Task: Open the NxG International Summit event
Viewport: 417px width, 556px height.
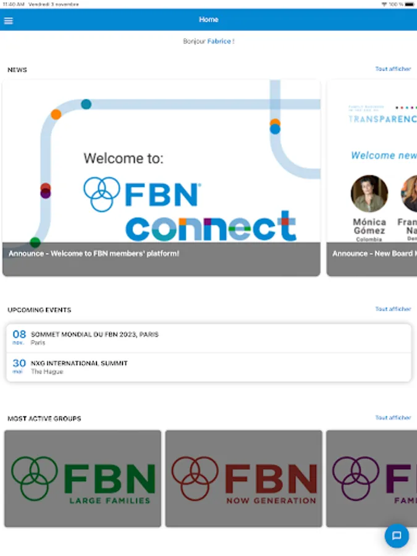Action: tap(209, 368)
